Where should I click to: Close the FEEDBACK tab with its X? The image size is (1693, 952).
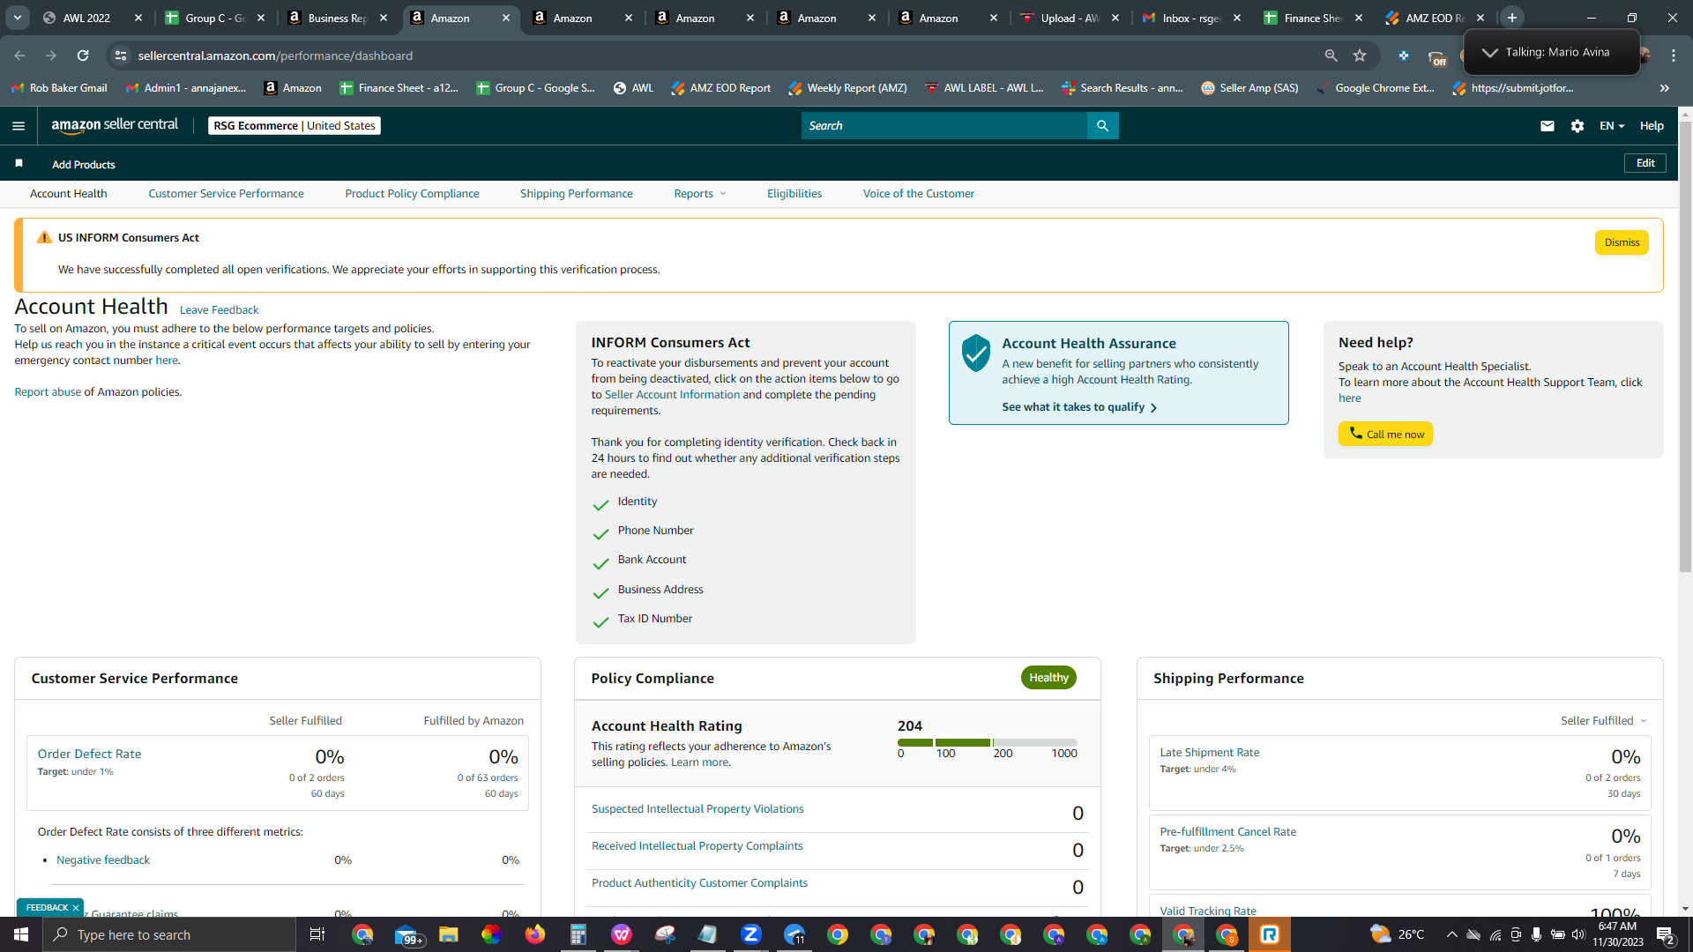76,908
